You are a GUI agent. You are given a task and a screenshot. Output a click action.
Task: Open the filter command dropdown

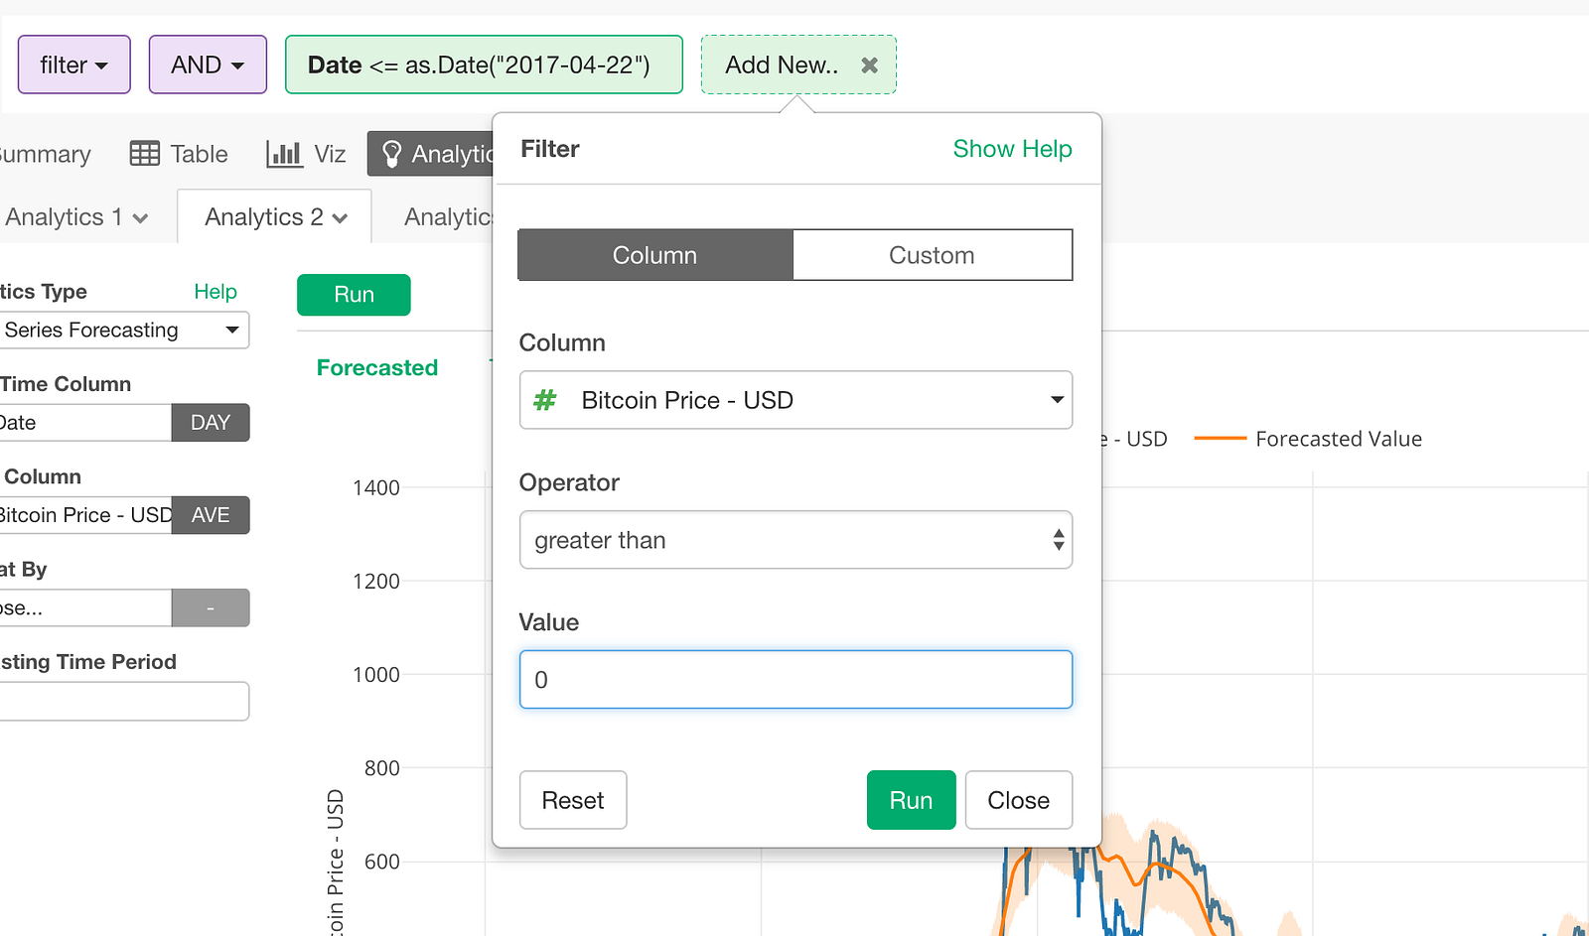pyautogui.click(x=74, y=66)
